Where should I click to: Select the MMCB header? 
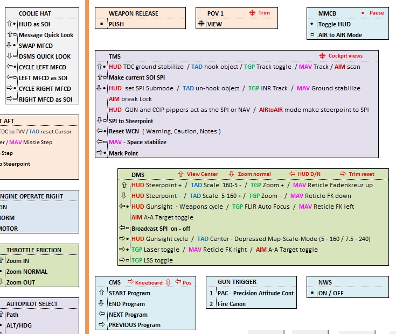348,13
